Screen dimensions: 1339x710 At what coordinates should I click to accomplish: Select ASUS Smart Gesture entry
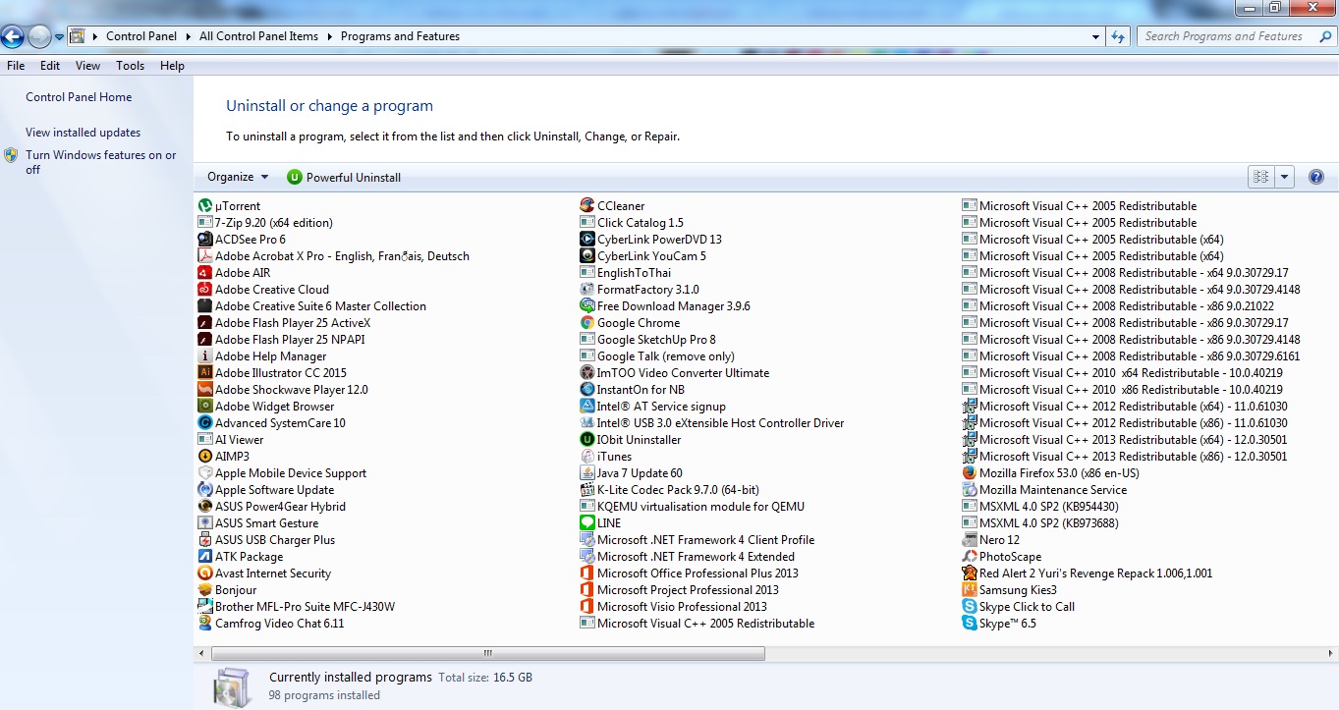258,523
